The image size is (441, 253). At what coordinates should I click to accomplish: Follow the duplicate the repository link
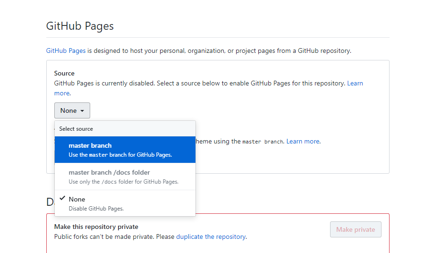(211, 236)
